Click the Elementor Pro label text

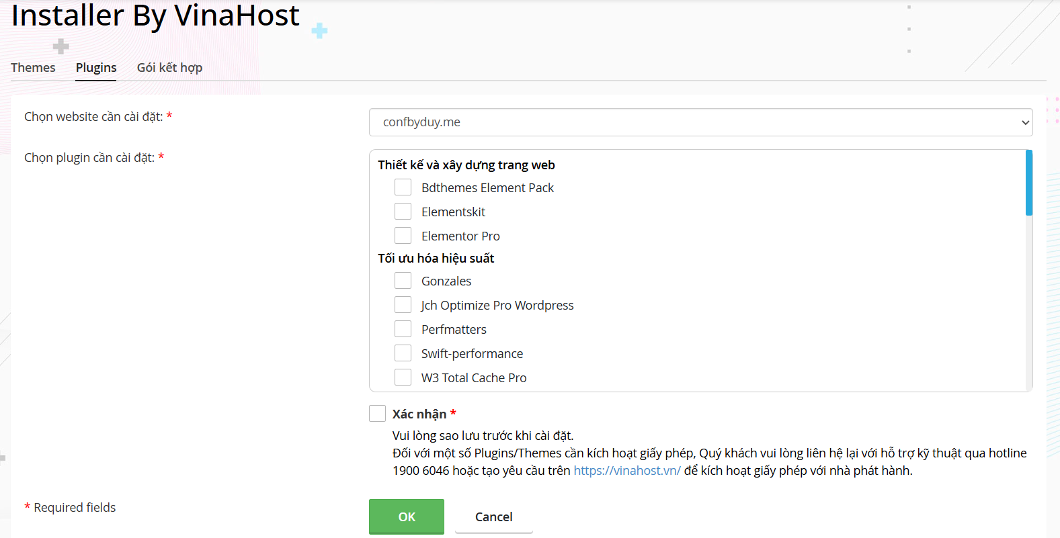coord(460,236)
